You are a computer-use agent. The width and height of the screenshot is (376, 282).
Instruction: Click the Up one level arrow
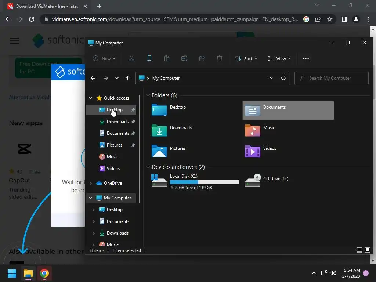127,78
